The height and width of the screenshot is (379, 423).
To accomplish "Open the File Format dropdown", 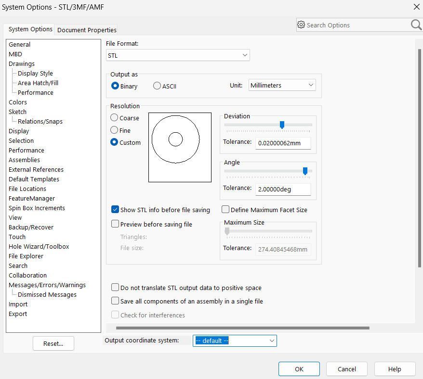I will tap(178, 55).
